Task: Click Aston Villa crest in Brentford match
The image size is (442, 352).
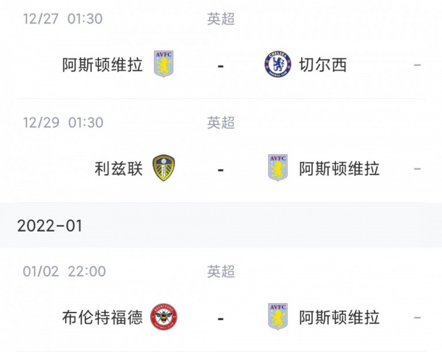Action: tap(278, 317)
